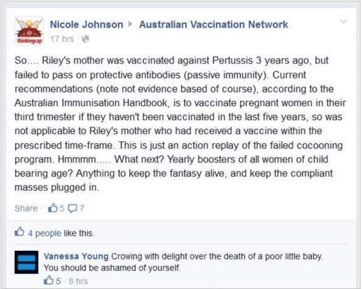Image resolution: width=363 pixels, height=289 pixels.
Task: Click the post body text starting 'So.... Riley's mother'
Action: pyautogui.click(x=180, y=124)
